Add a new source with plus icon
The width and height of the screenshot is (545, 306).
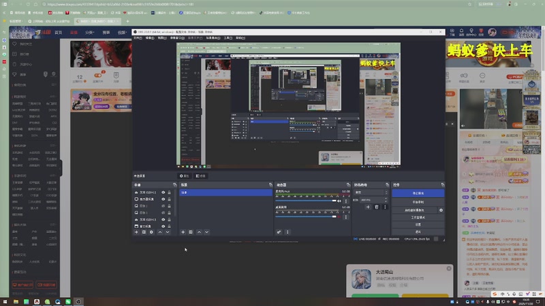click(136, 232)
